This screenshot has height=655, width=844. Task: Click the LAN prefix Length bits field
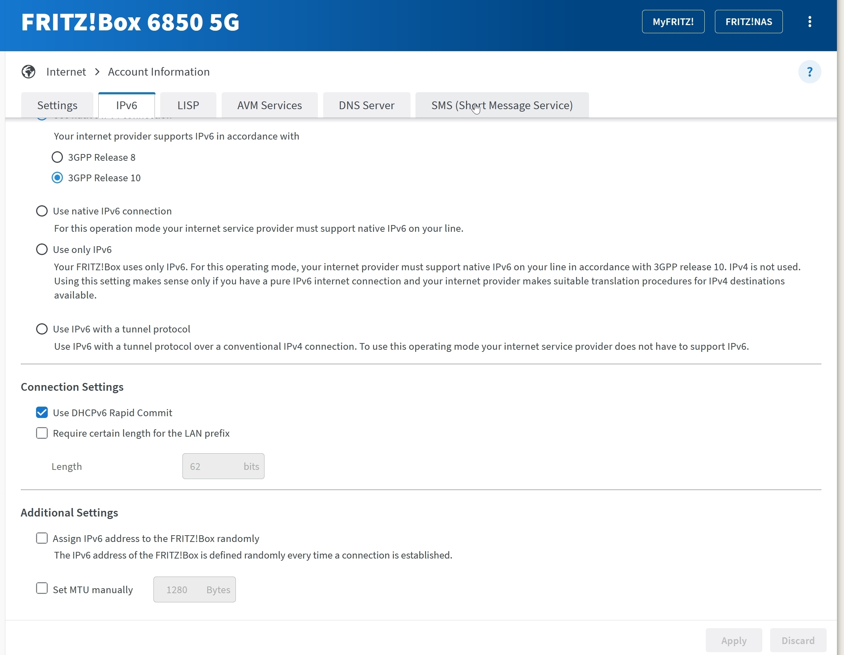point(223,466)
